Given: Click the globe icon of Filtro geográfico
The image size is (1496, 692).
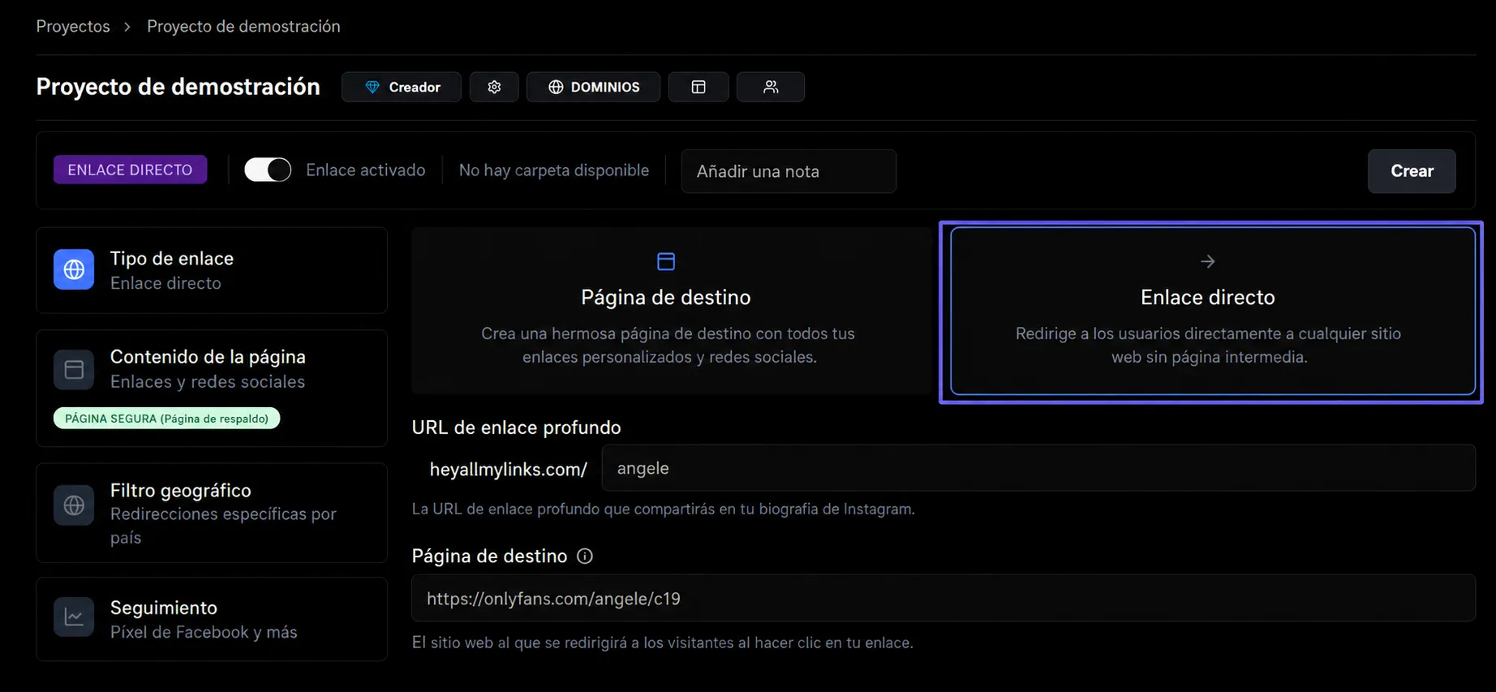Looking at the screenshot, I should (x=74, y=505).
